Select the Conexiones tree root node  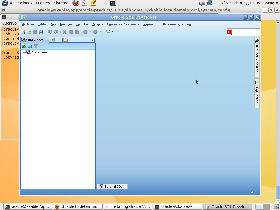click(40, 52)
